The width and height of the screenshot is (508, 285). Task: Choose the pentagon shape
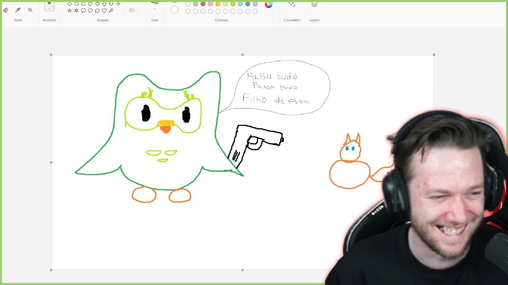[77, 4]
